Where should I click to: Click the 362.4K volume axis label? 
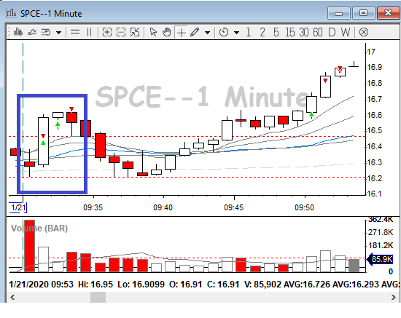[x=381, y=220]
